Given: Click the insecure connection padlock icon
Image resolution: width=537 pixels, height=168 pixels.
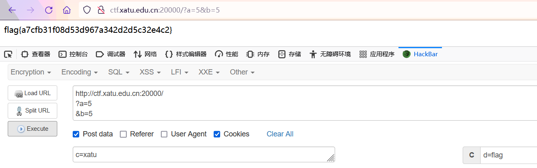Looking at the screenshot, I should [x=101, y=10].
